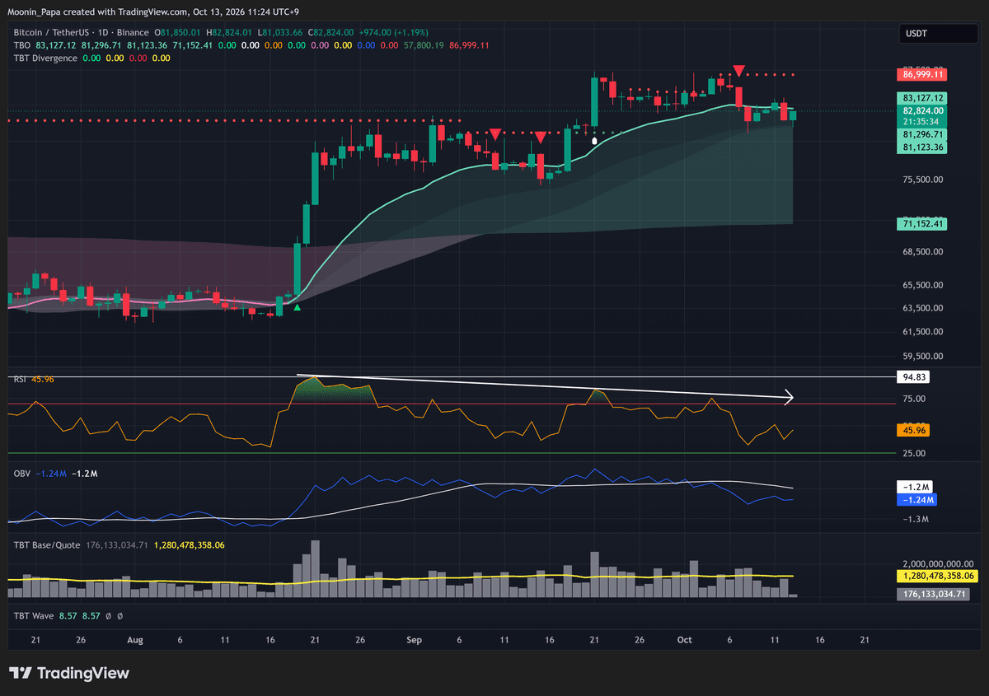This screenshot has height=696, width=989.
Task: Click the orange 45.96 RSI value tag
Action: (915, 430)
